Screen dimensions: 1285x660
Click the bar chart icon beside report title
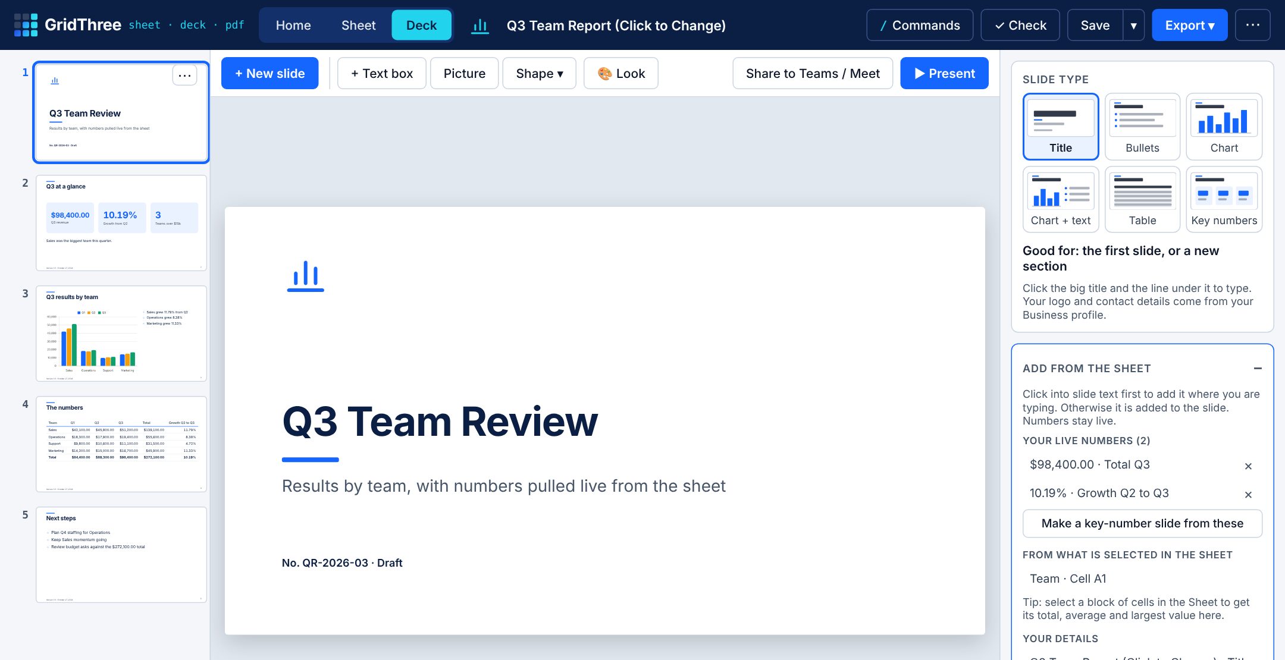click(x=480, y=26)
